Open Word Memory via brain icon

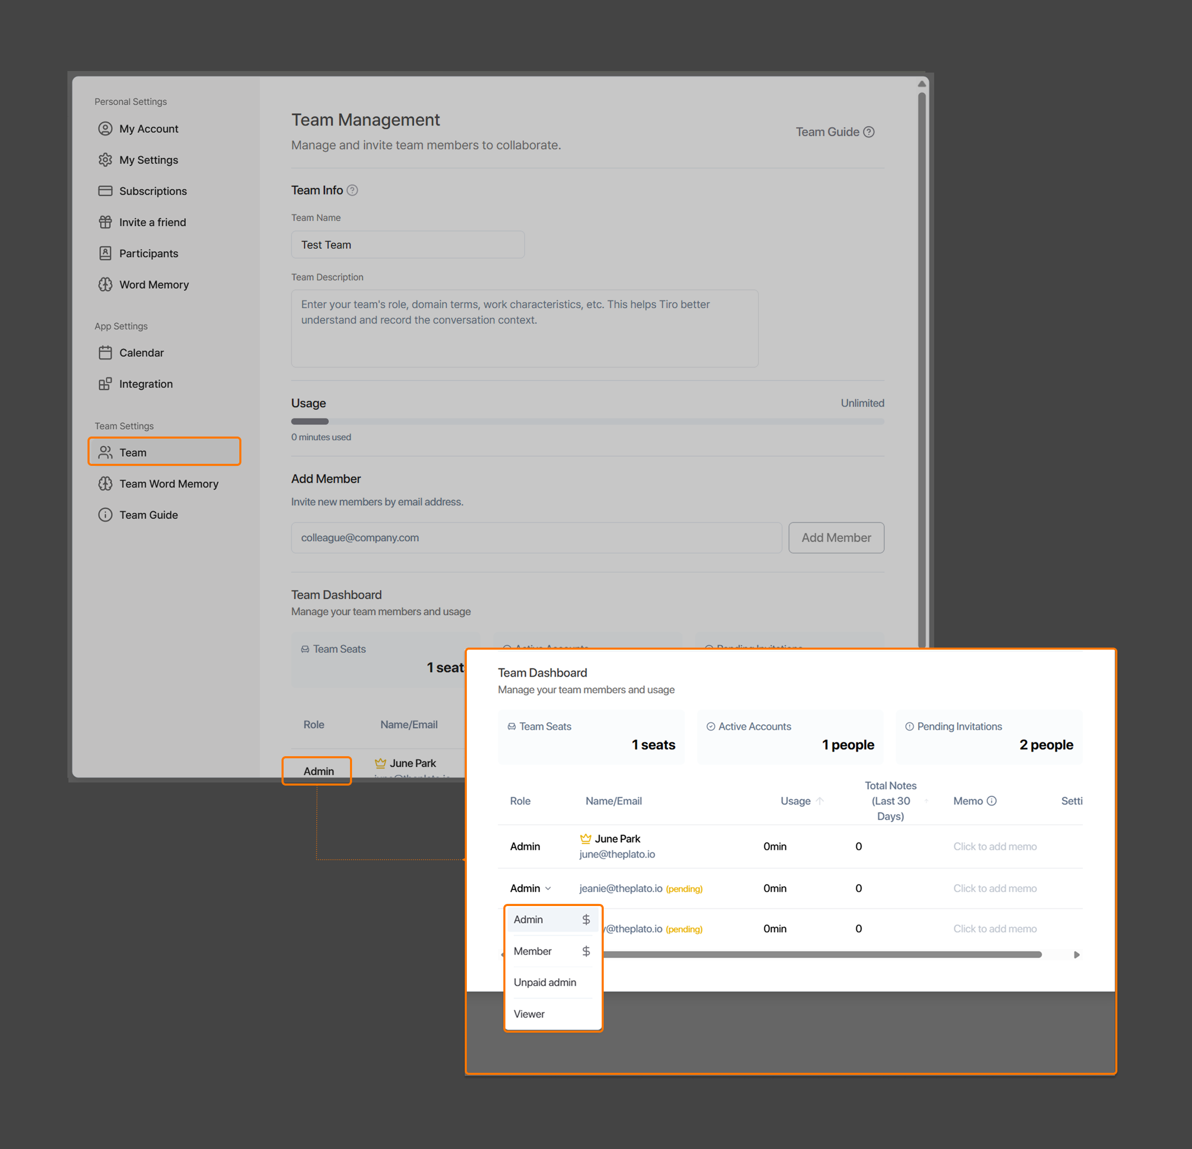click(105, 285)
